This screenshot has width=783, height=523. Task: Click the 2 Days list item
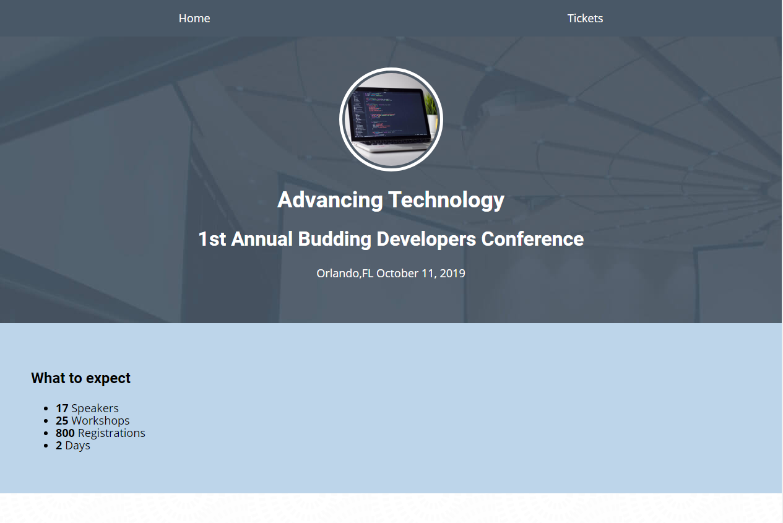pos(73,446)
